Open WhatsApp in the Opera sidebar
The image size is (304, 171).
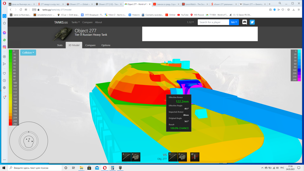pos(4,40)
